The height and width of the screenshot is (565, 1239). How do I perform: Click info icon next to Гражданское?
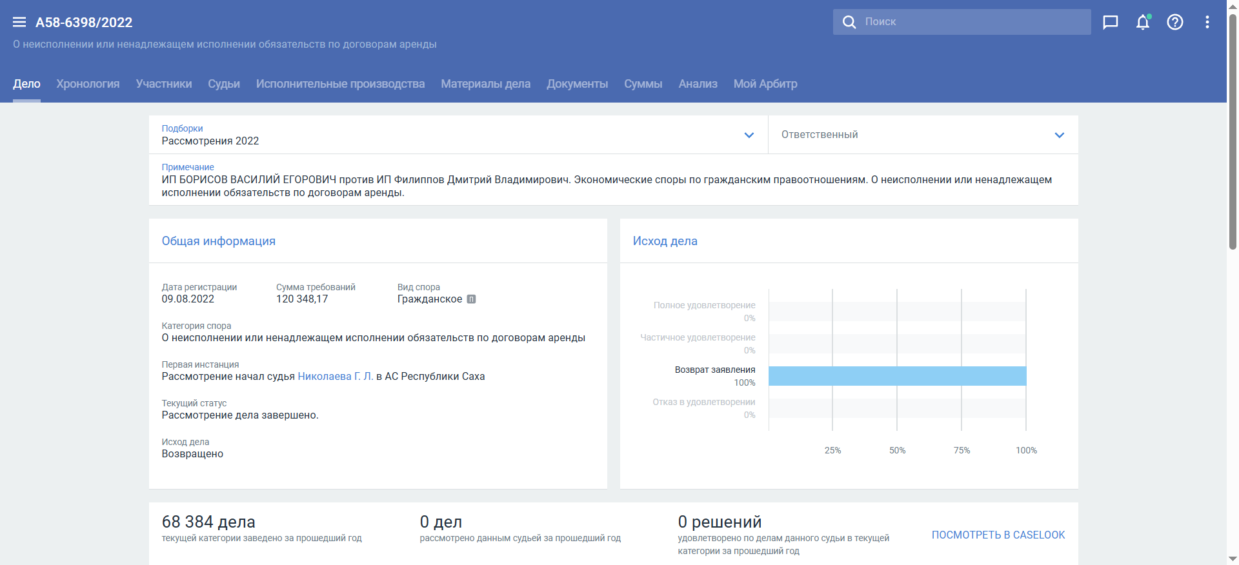point(471,299)
